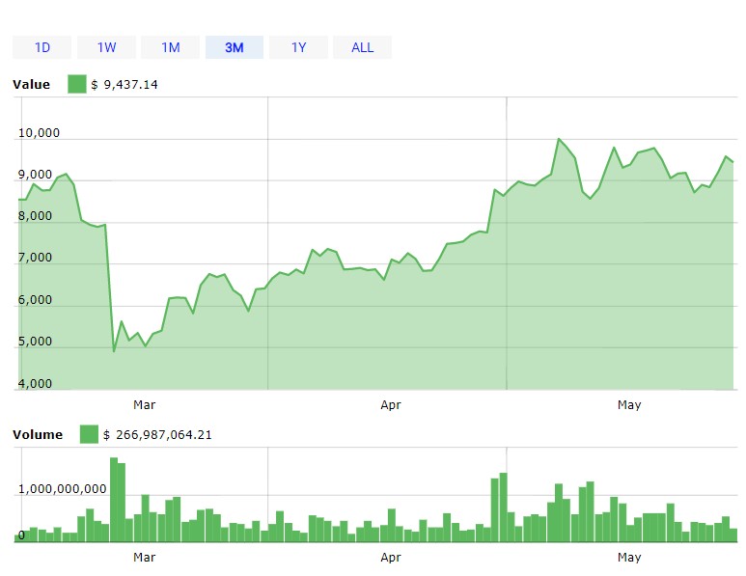
Task: Choose the 1M time range
Action: tap(170, 47)
